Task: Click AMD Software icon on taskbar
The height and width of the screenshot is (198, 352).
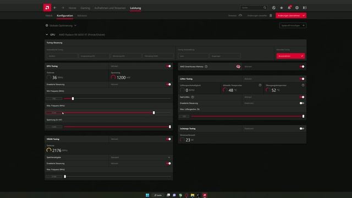Action: 205,195
